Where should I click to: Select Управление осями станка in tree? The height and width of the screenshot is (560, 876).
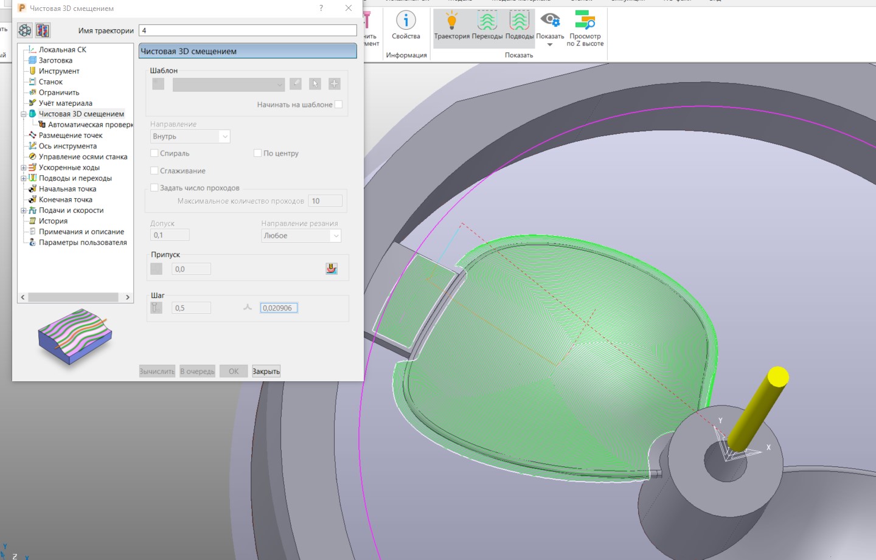(x=83, y=157)
